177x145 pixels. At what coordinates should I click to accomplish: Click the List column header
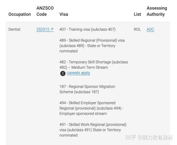[137, 14]
